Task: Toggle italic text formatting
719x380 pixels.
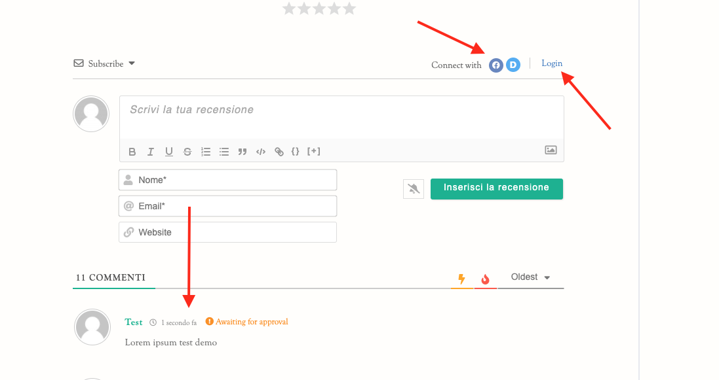Action: tap(150, 152)
